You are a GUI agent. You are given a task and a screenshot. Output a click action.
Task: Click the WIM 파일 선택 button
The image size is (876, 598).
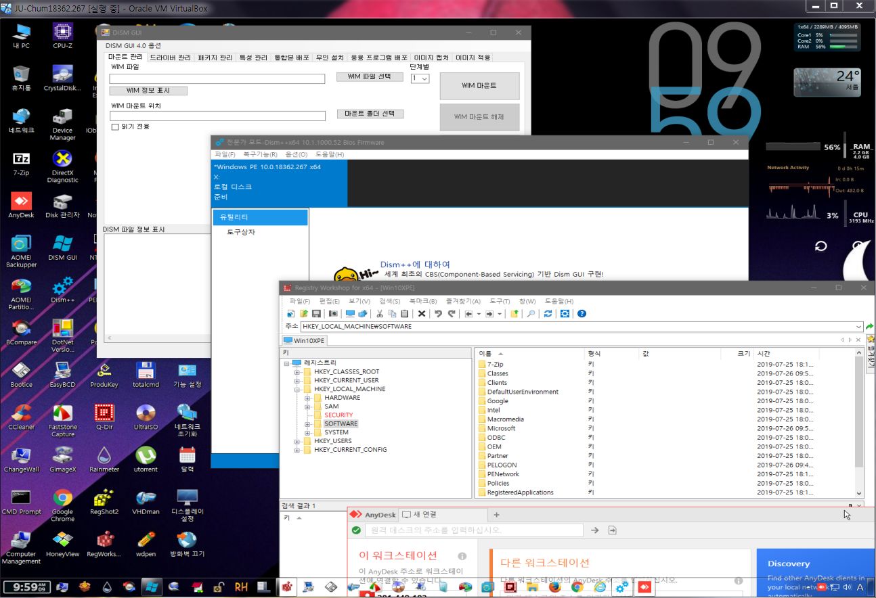coord(370,76)
